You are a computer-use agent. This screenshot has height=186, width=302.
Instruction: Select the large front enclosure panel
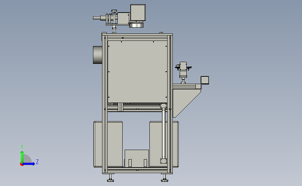click(x=138, y=72)
